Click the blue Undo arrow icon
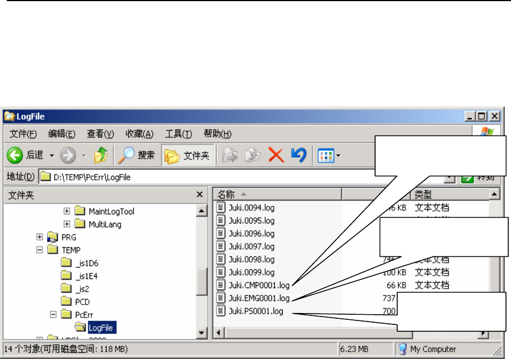Image resolution: width=511 pixels, height=359 pixels. click(299, 155)
